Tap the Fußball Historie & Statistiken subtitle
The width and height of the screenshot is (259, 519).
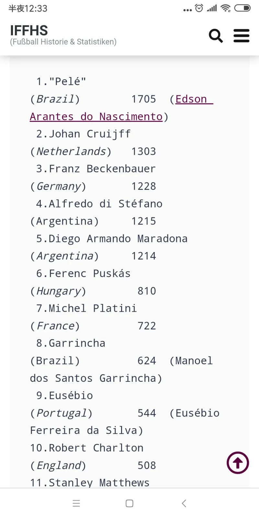pyautogui.click(x=63, y=42)
